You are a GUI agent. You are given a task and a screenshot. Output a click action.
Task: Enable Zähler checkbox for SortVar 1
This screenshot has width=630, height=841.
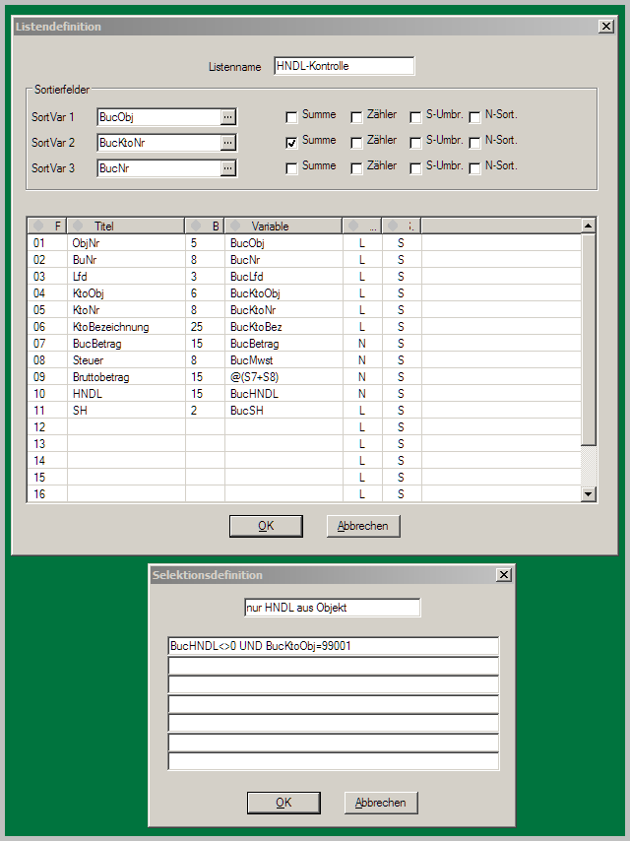click(356, 116)
